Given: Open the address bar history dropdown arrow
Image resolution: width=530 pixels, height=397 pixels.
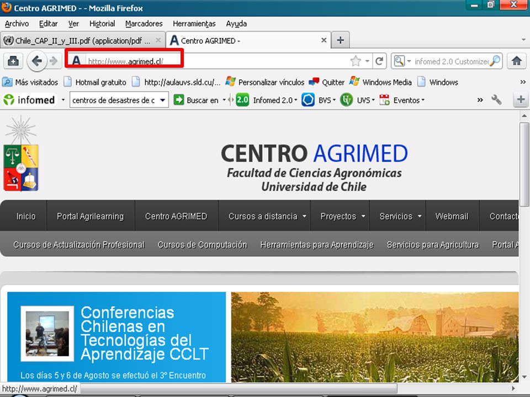Looking at the screenshot, I should point(367,61).
